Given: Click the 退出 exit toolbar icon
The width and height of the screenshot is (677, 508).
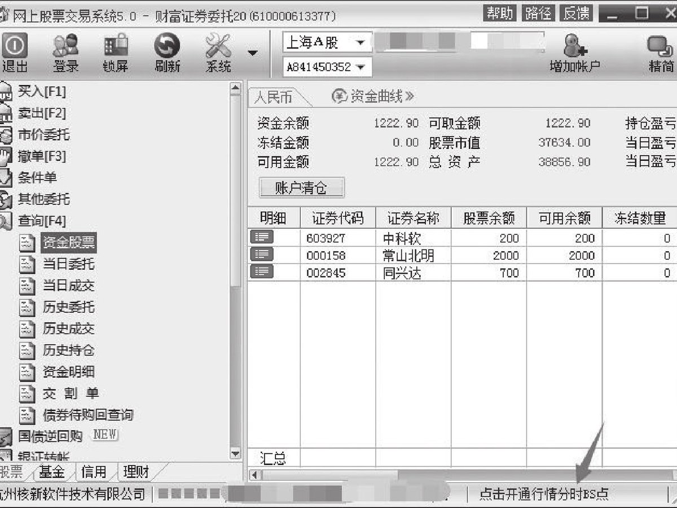Looking at the screenshot, I should pyautogui.click(x=15, y=53).
